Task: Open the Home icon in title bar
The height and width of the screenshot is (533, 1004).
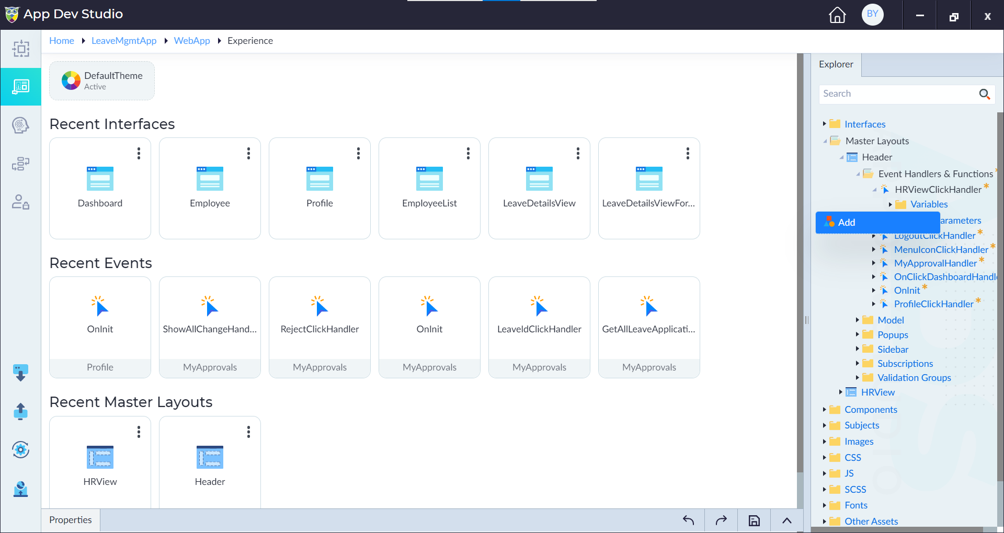Action: (x=837, y=15)
